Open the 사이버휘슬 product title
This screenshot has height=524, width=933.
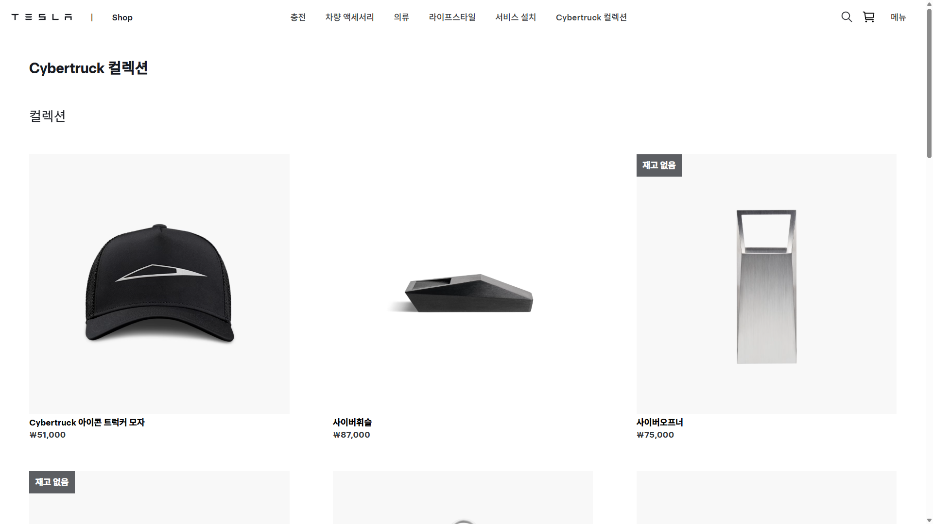tap(352, 422)
